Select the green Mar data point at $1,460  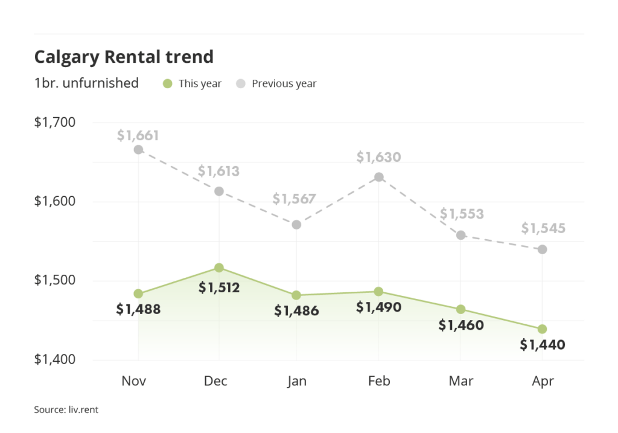pyautogui.click(x=460, y=309)
